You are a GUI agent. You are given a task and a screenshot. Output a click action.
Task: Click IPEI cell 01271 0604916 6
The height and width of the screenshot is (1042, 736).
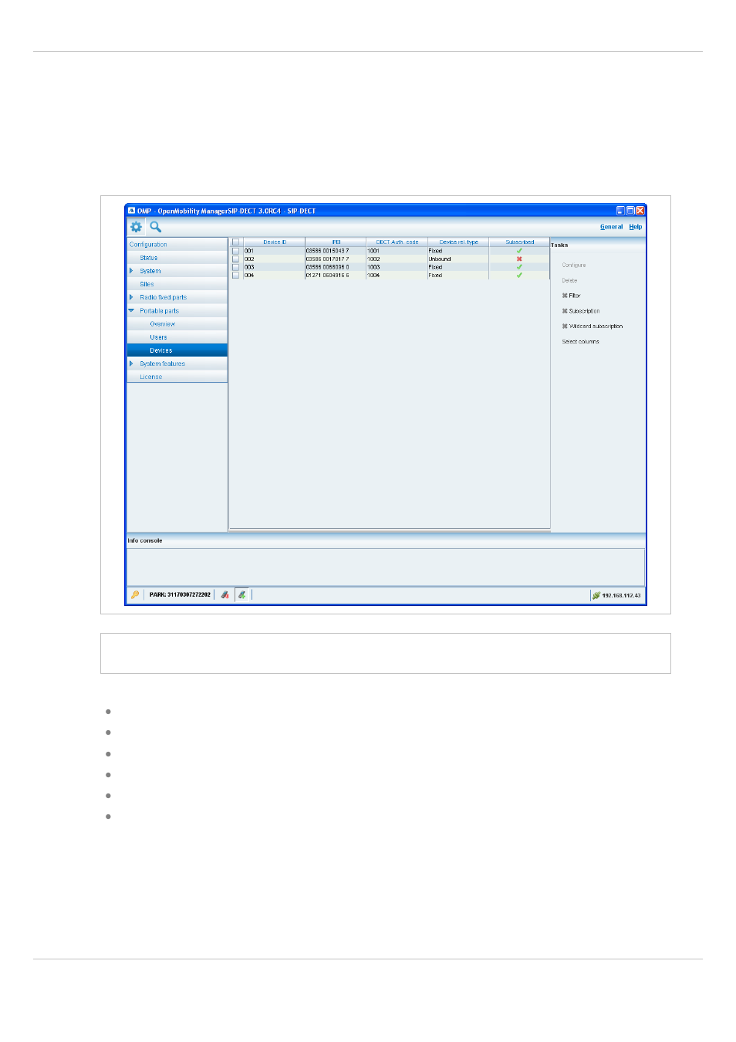pyautogui.click(x=336, y=275)
